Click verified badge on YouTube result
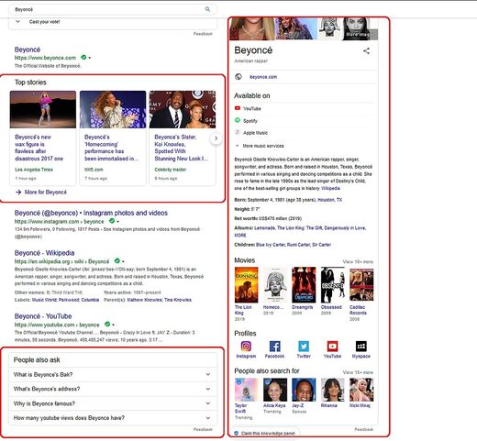 (107, 324)
